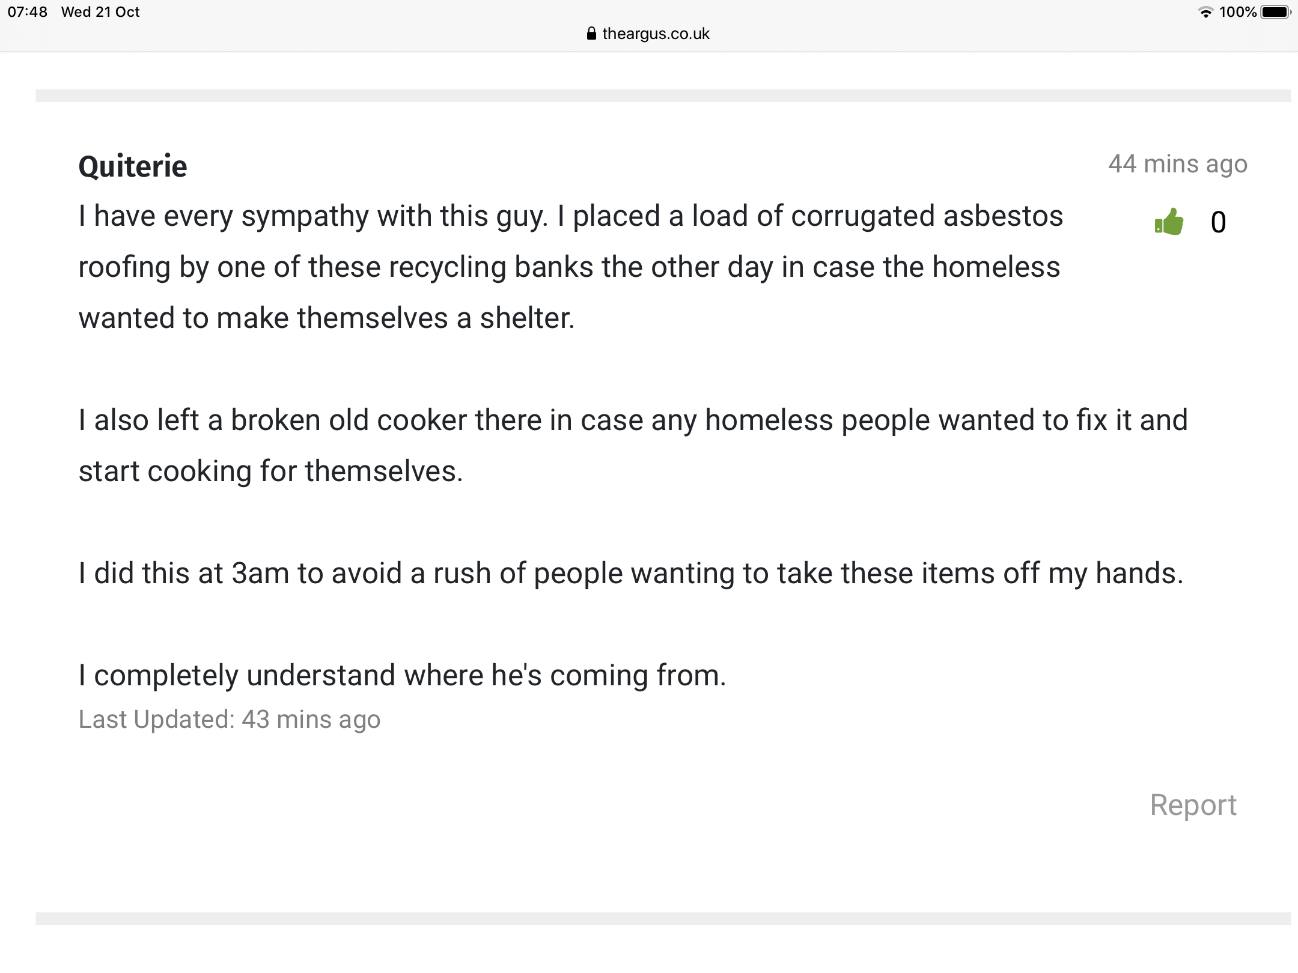Tap the 07:48 clock in the status bar

[x=28, y=12]
